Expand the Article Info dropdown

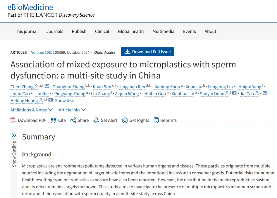(72, 110)
